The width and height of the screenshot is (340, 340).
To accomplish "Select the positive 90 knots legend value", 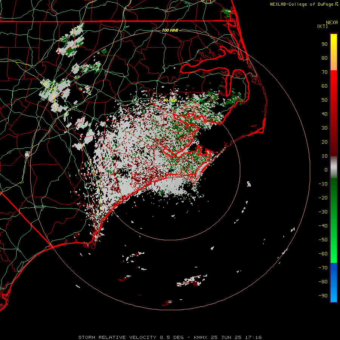I will (x=325, y=44).
